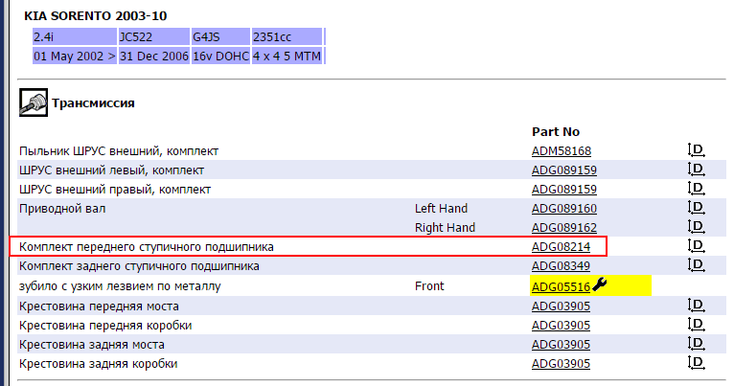Open the ADG089160 part link
The width and height of the screenshot is (734, 386).
pyautogui.click(x=564, y=209)
